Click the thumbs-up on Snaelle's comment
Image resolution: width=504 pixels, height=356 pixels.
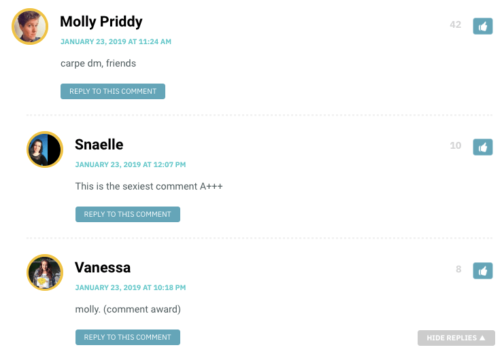[482, 147]
